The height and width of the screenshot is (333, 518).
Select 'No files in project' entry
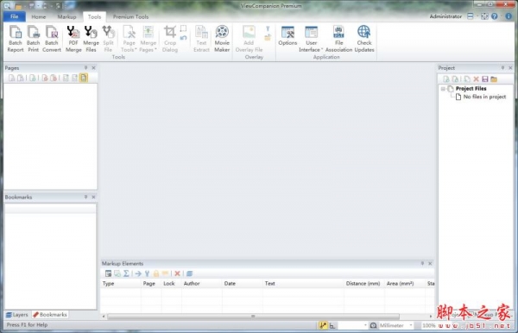(x=484, y=97)
